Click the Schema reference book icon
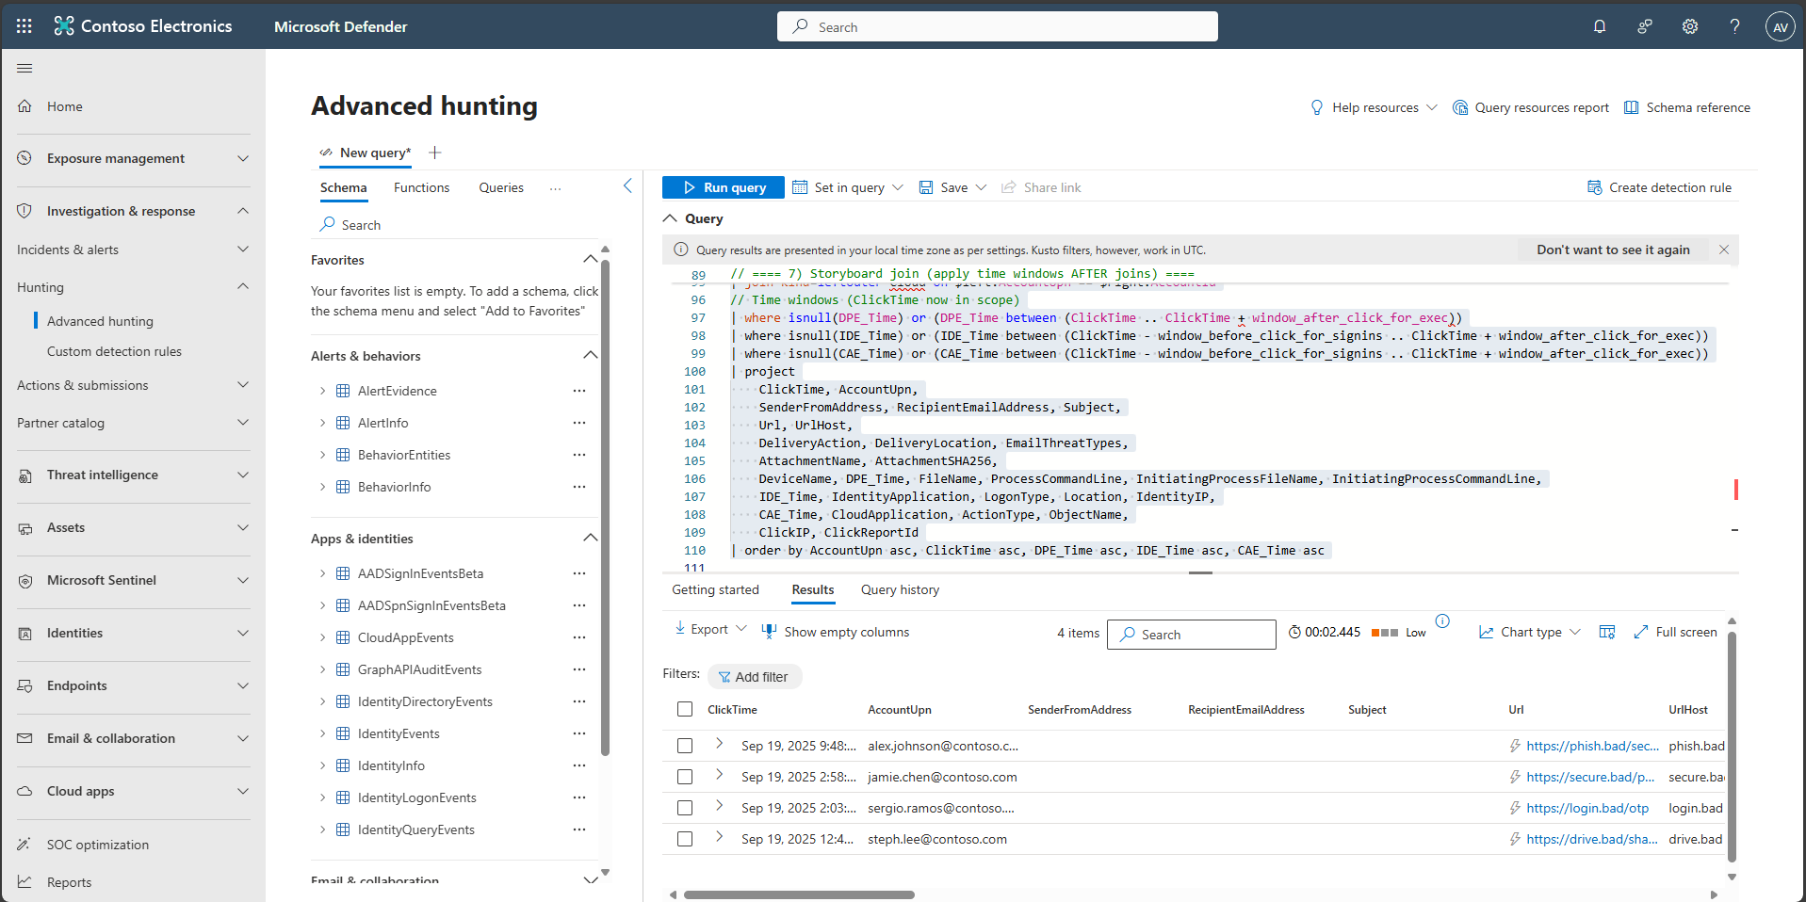Screen dimensions: 1806x902 pyautogui.click(x=1632, y=107)
